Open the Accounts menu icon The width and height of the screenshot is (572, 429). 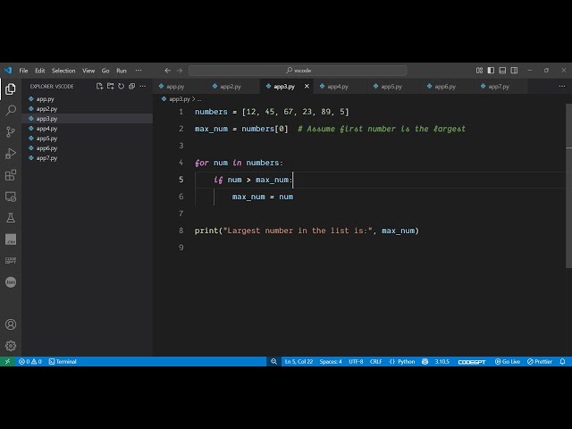point(11,324)
